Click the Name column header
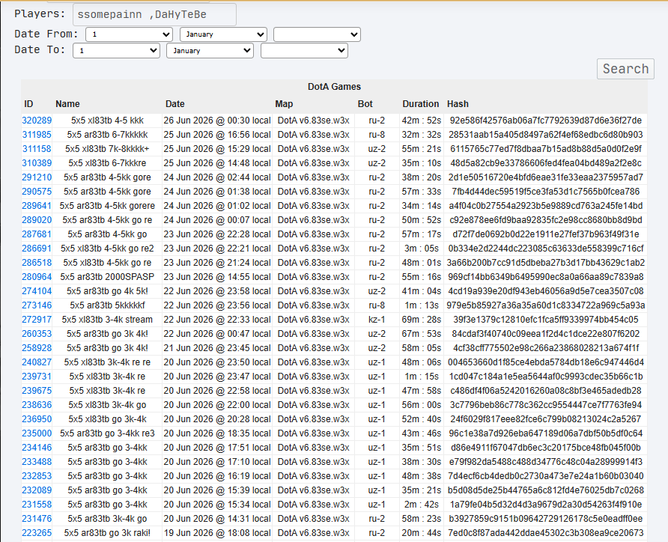The image size is (668, 542). click(67, 104)
